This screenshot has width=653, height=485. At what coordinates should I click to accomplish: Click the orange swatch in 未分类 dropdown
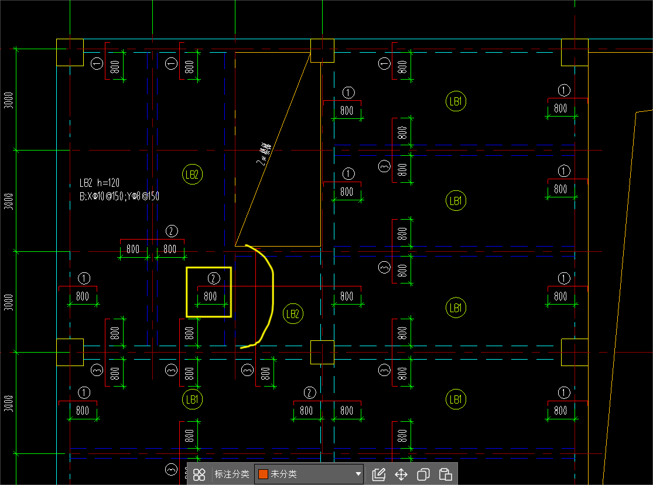click(x=263, y=474)
